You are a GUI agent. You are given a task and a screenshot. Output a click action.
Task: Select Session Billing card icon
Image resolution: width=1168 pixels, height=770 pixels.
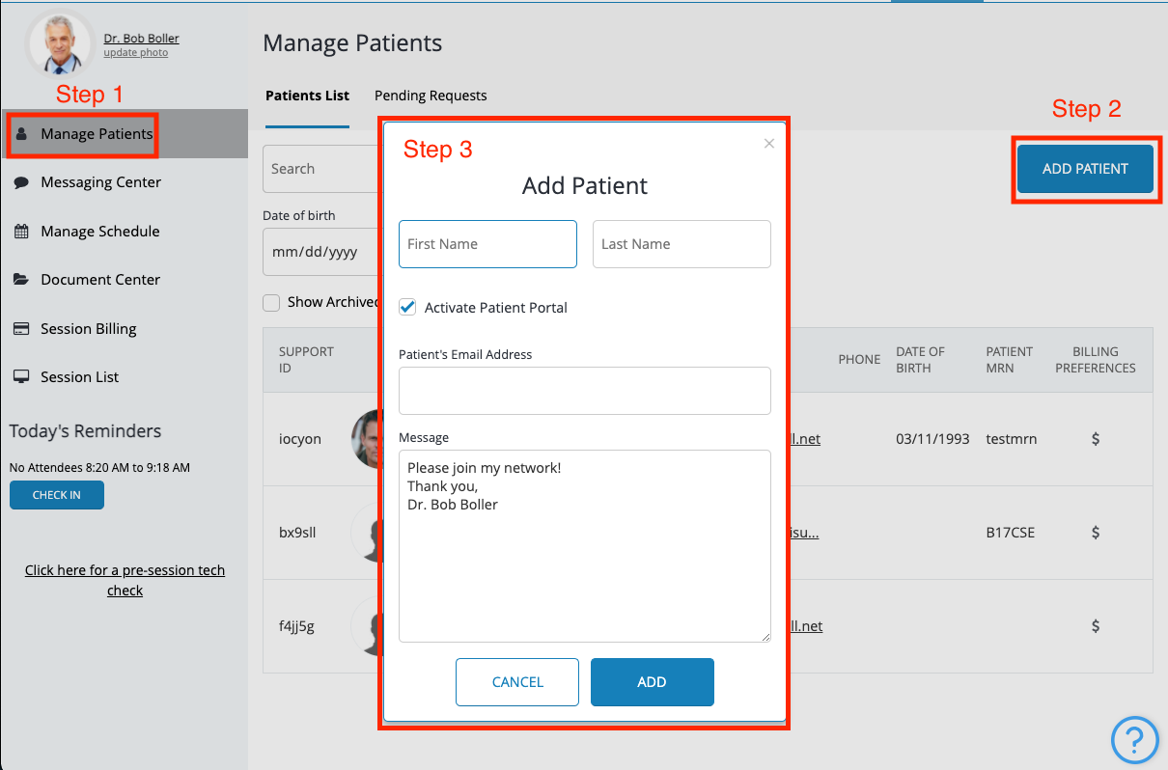(x=21, y=329)
